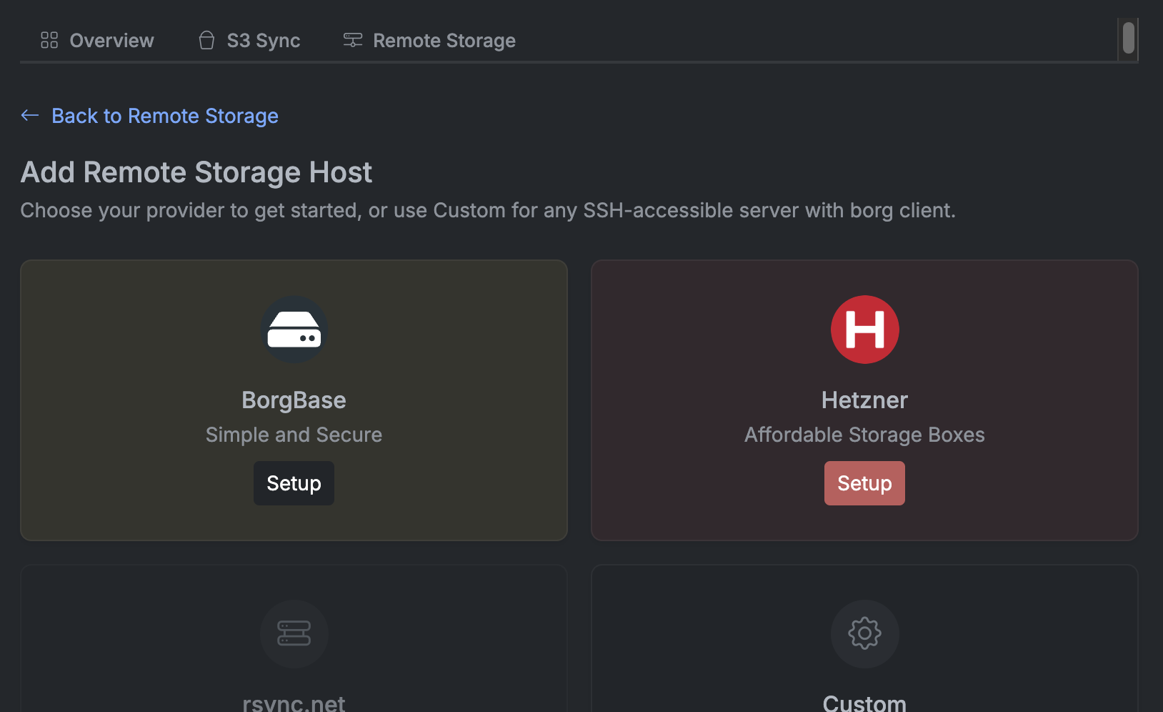
Task: Click the BorgBase disk drive icon
Action: click(x=294, y=330)
